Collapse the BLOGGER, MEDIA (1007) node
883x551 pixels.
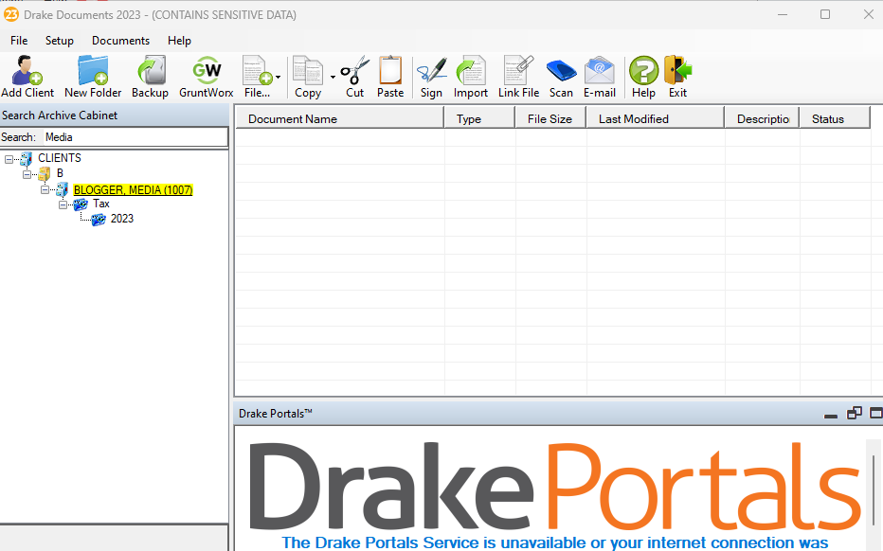(x=45, y=189)
